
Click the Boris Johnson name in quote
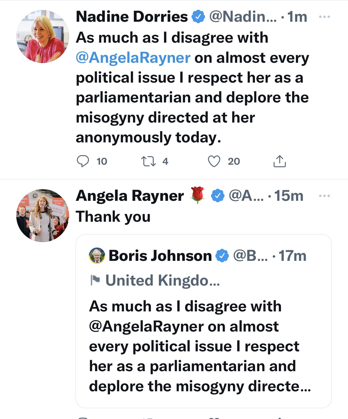tap(160, 256)
